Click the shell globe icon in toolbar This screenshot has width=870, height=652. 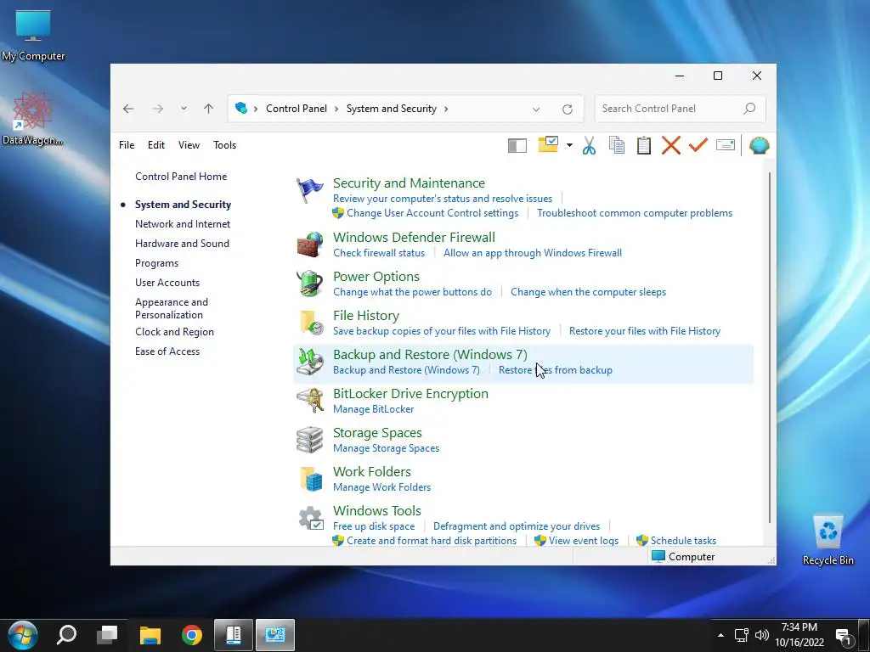click(759, 145)
